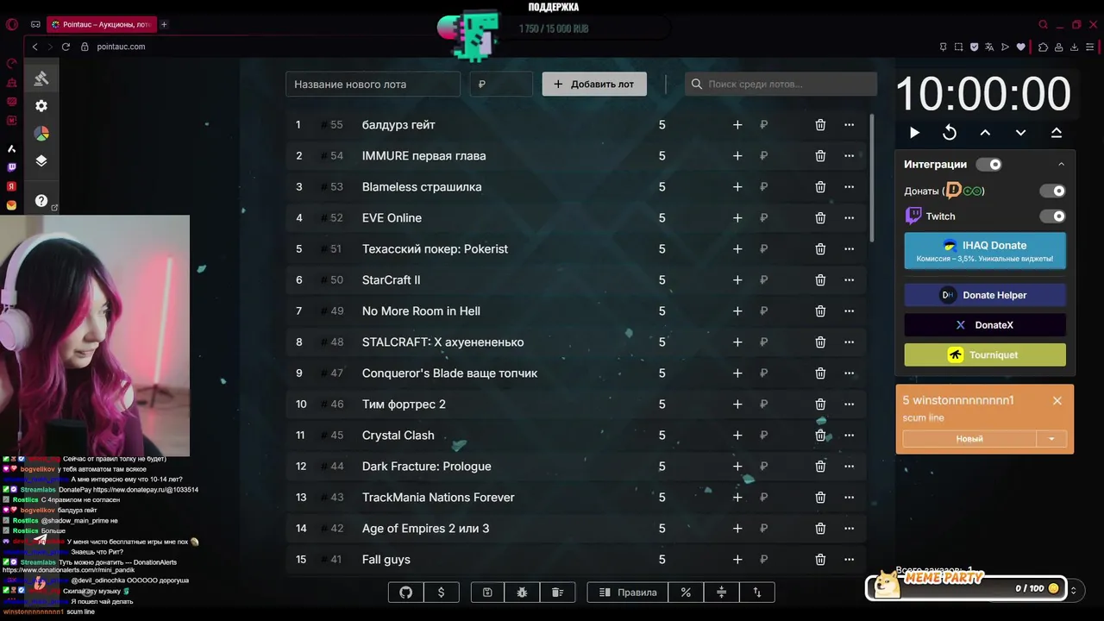Increase timer with up chevron
The image size is (1104, 621).
tap(985, 133)
